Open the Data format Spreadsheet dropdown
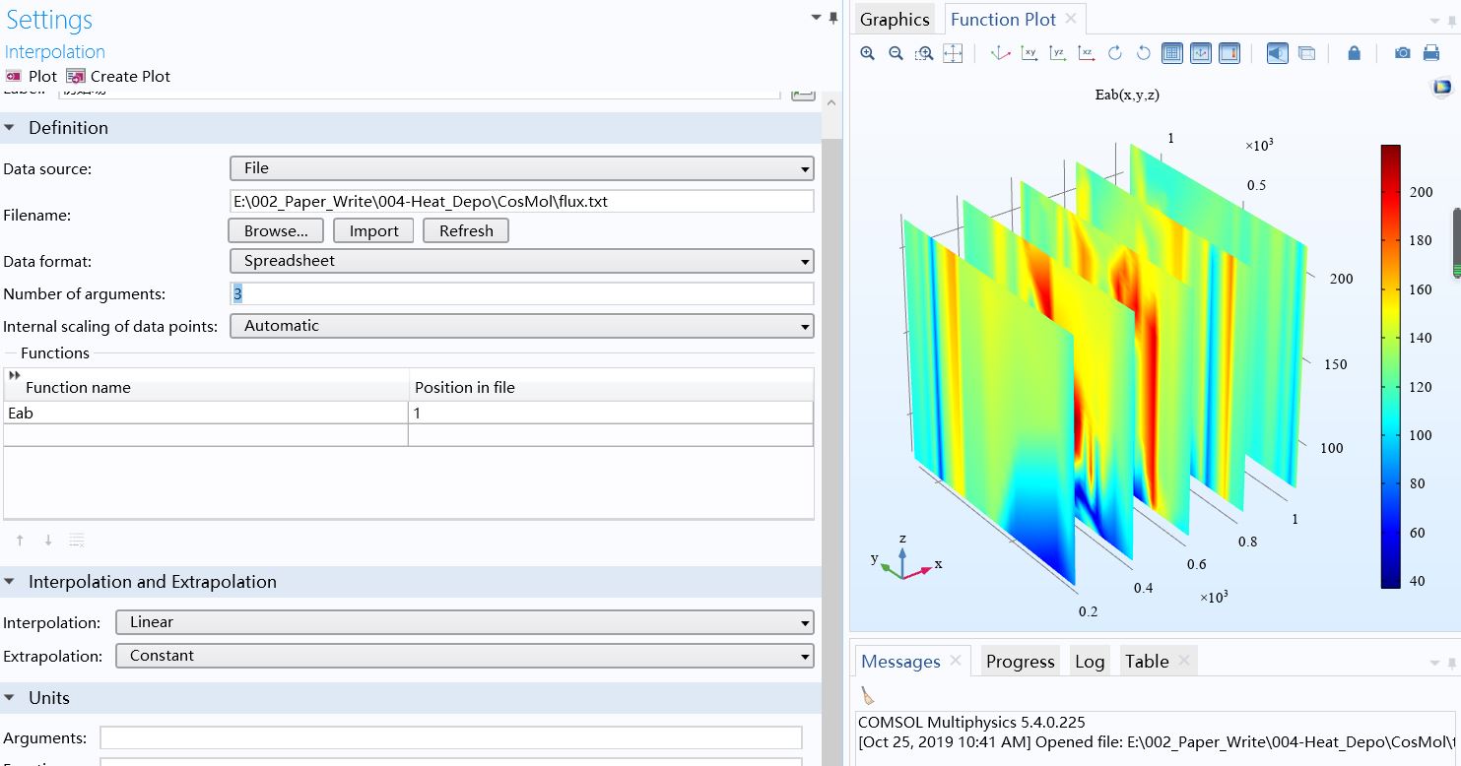 coord(522,261)
